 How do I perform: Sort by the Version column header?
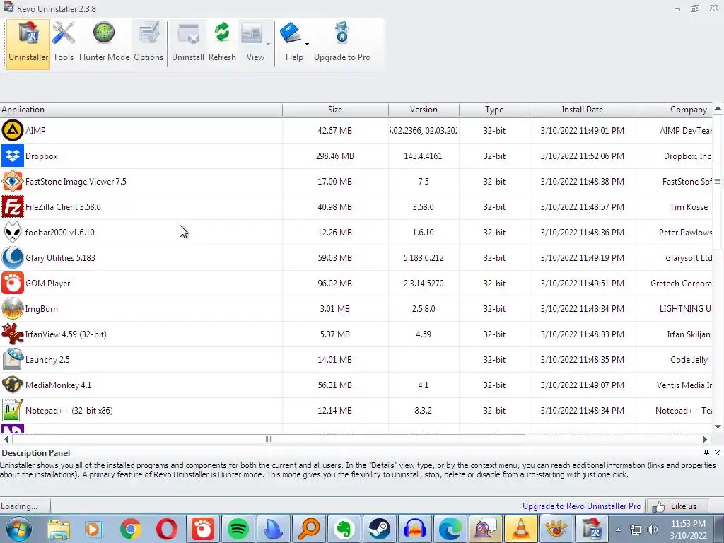pyautogui.click(x=424, y=110)
